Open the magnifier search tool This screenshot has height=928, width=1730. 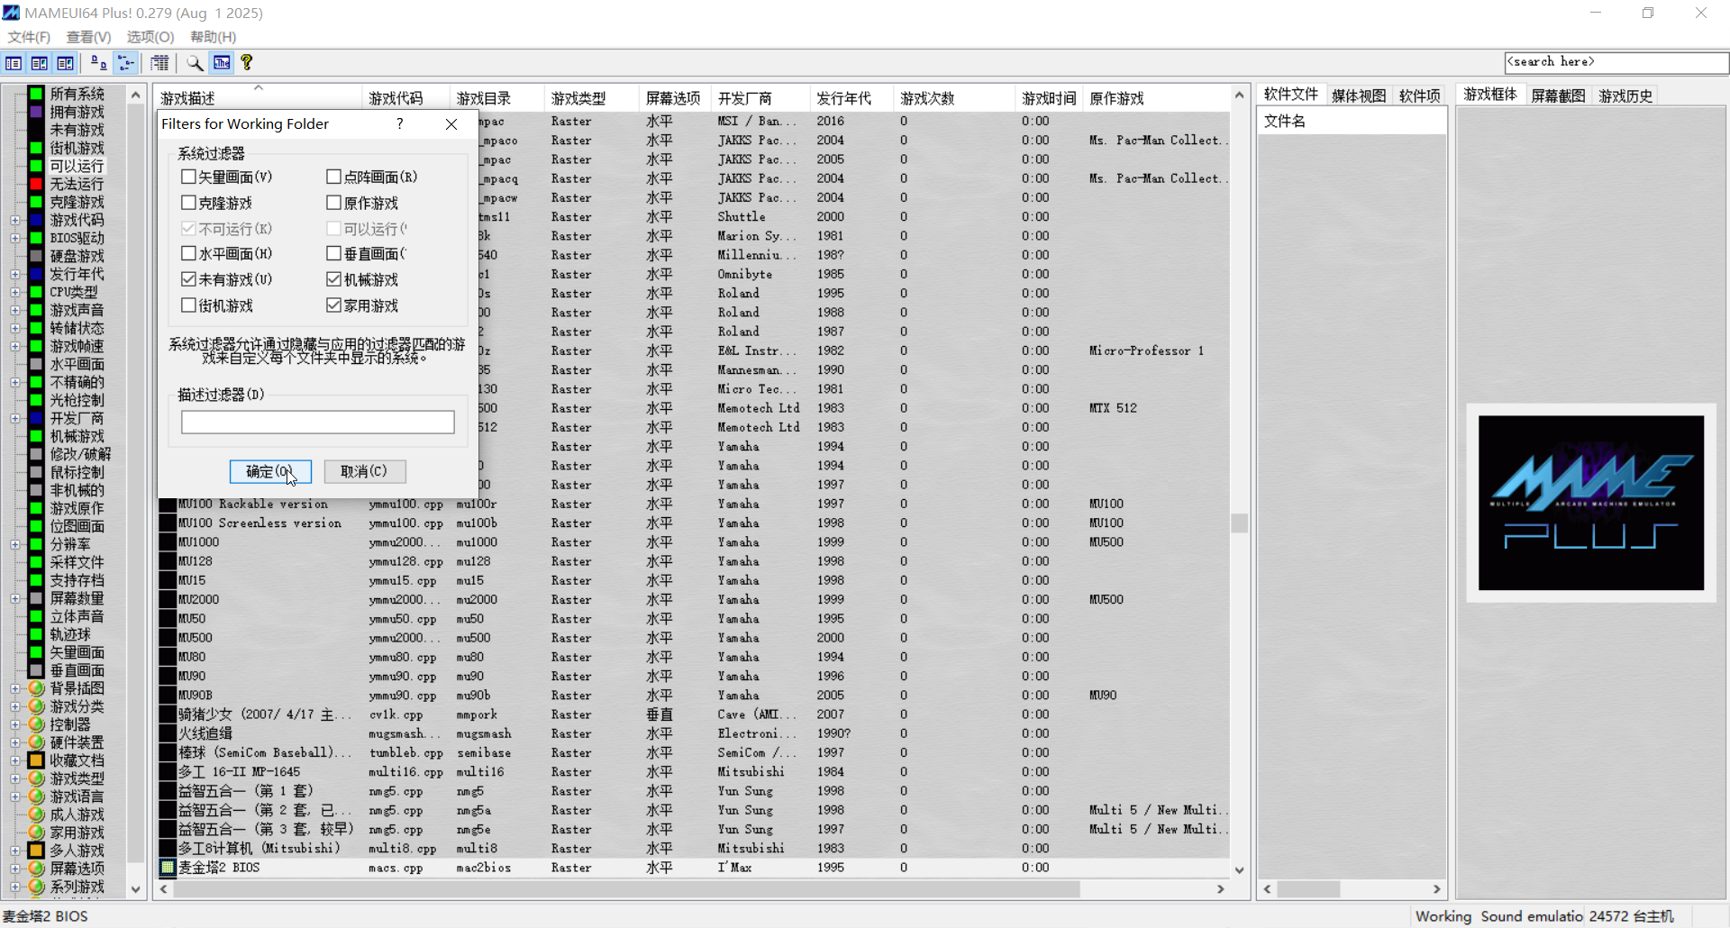point(195,63)
